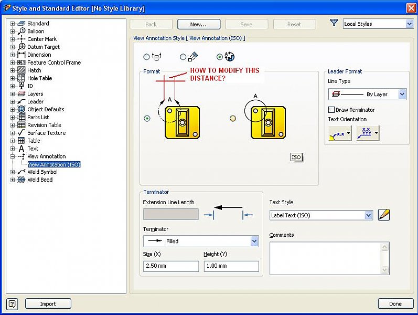Click the filter funnel icon
418x315 pixels.
334,23
